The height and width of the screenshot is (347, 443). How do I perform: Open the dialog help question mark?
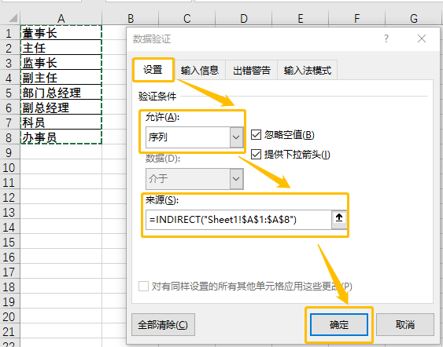click(386, 38)
